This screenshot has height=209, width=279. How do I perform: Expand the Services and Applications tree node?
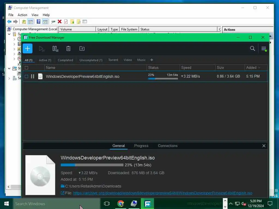9,78
